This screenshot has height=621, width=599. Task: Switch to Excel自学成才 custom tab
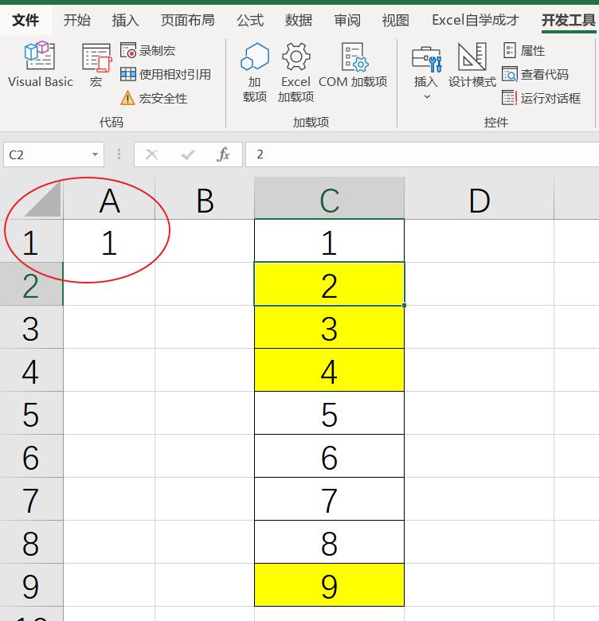click(x=475, y=20)
